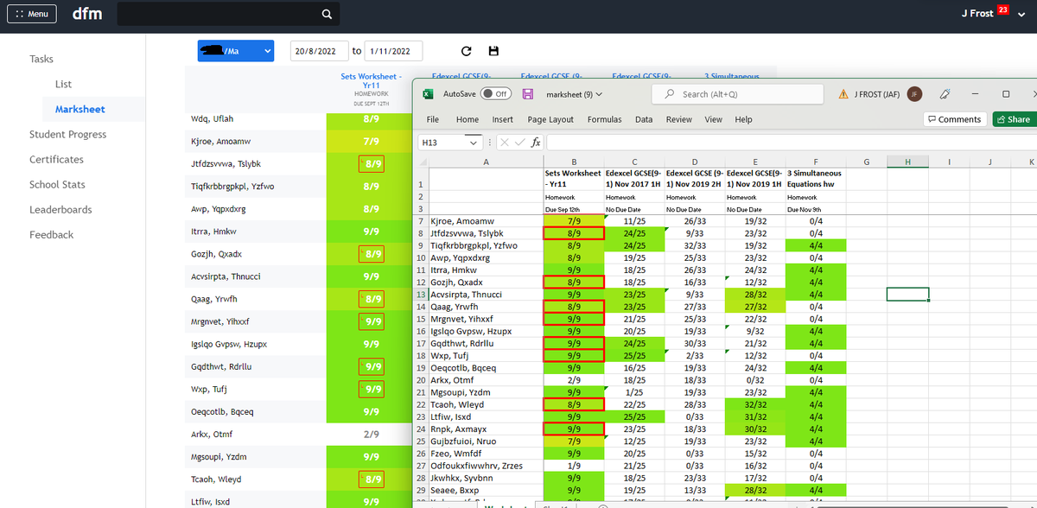The image size is (1037, 508).
Task: Click the insert function fx icon
Action: click(x=537, y=143)
